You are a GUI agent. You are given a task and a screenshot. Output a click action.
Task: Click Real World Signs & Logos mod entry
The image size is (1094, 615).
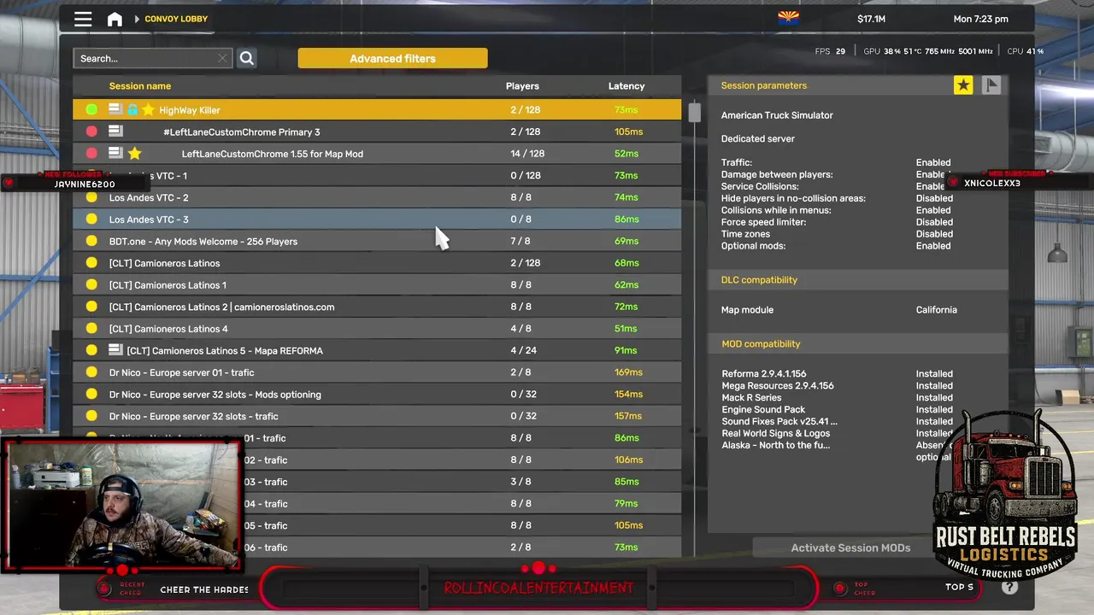coord(776,433)
